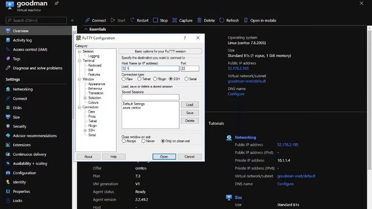Collapse the Session tree node in PuTTY

80,52
